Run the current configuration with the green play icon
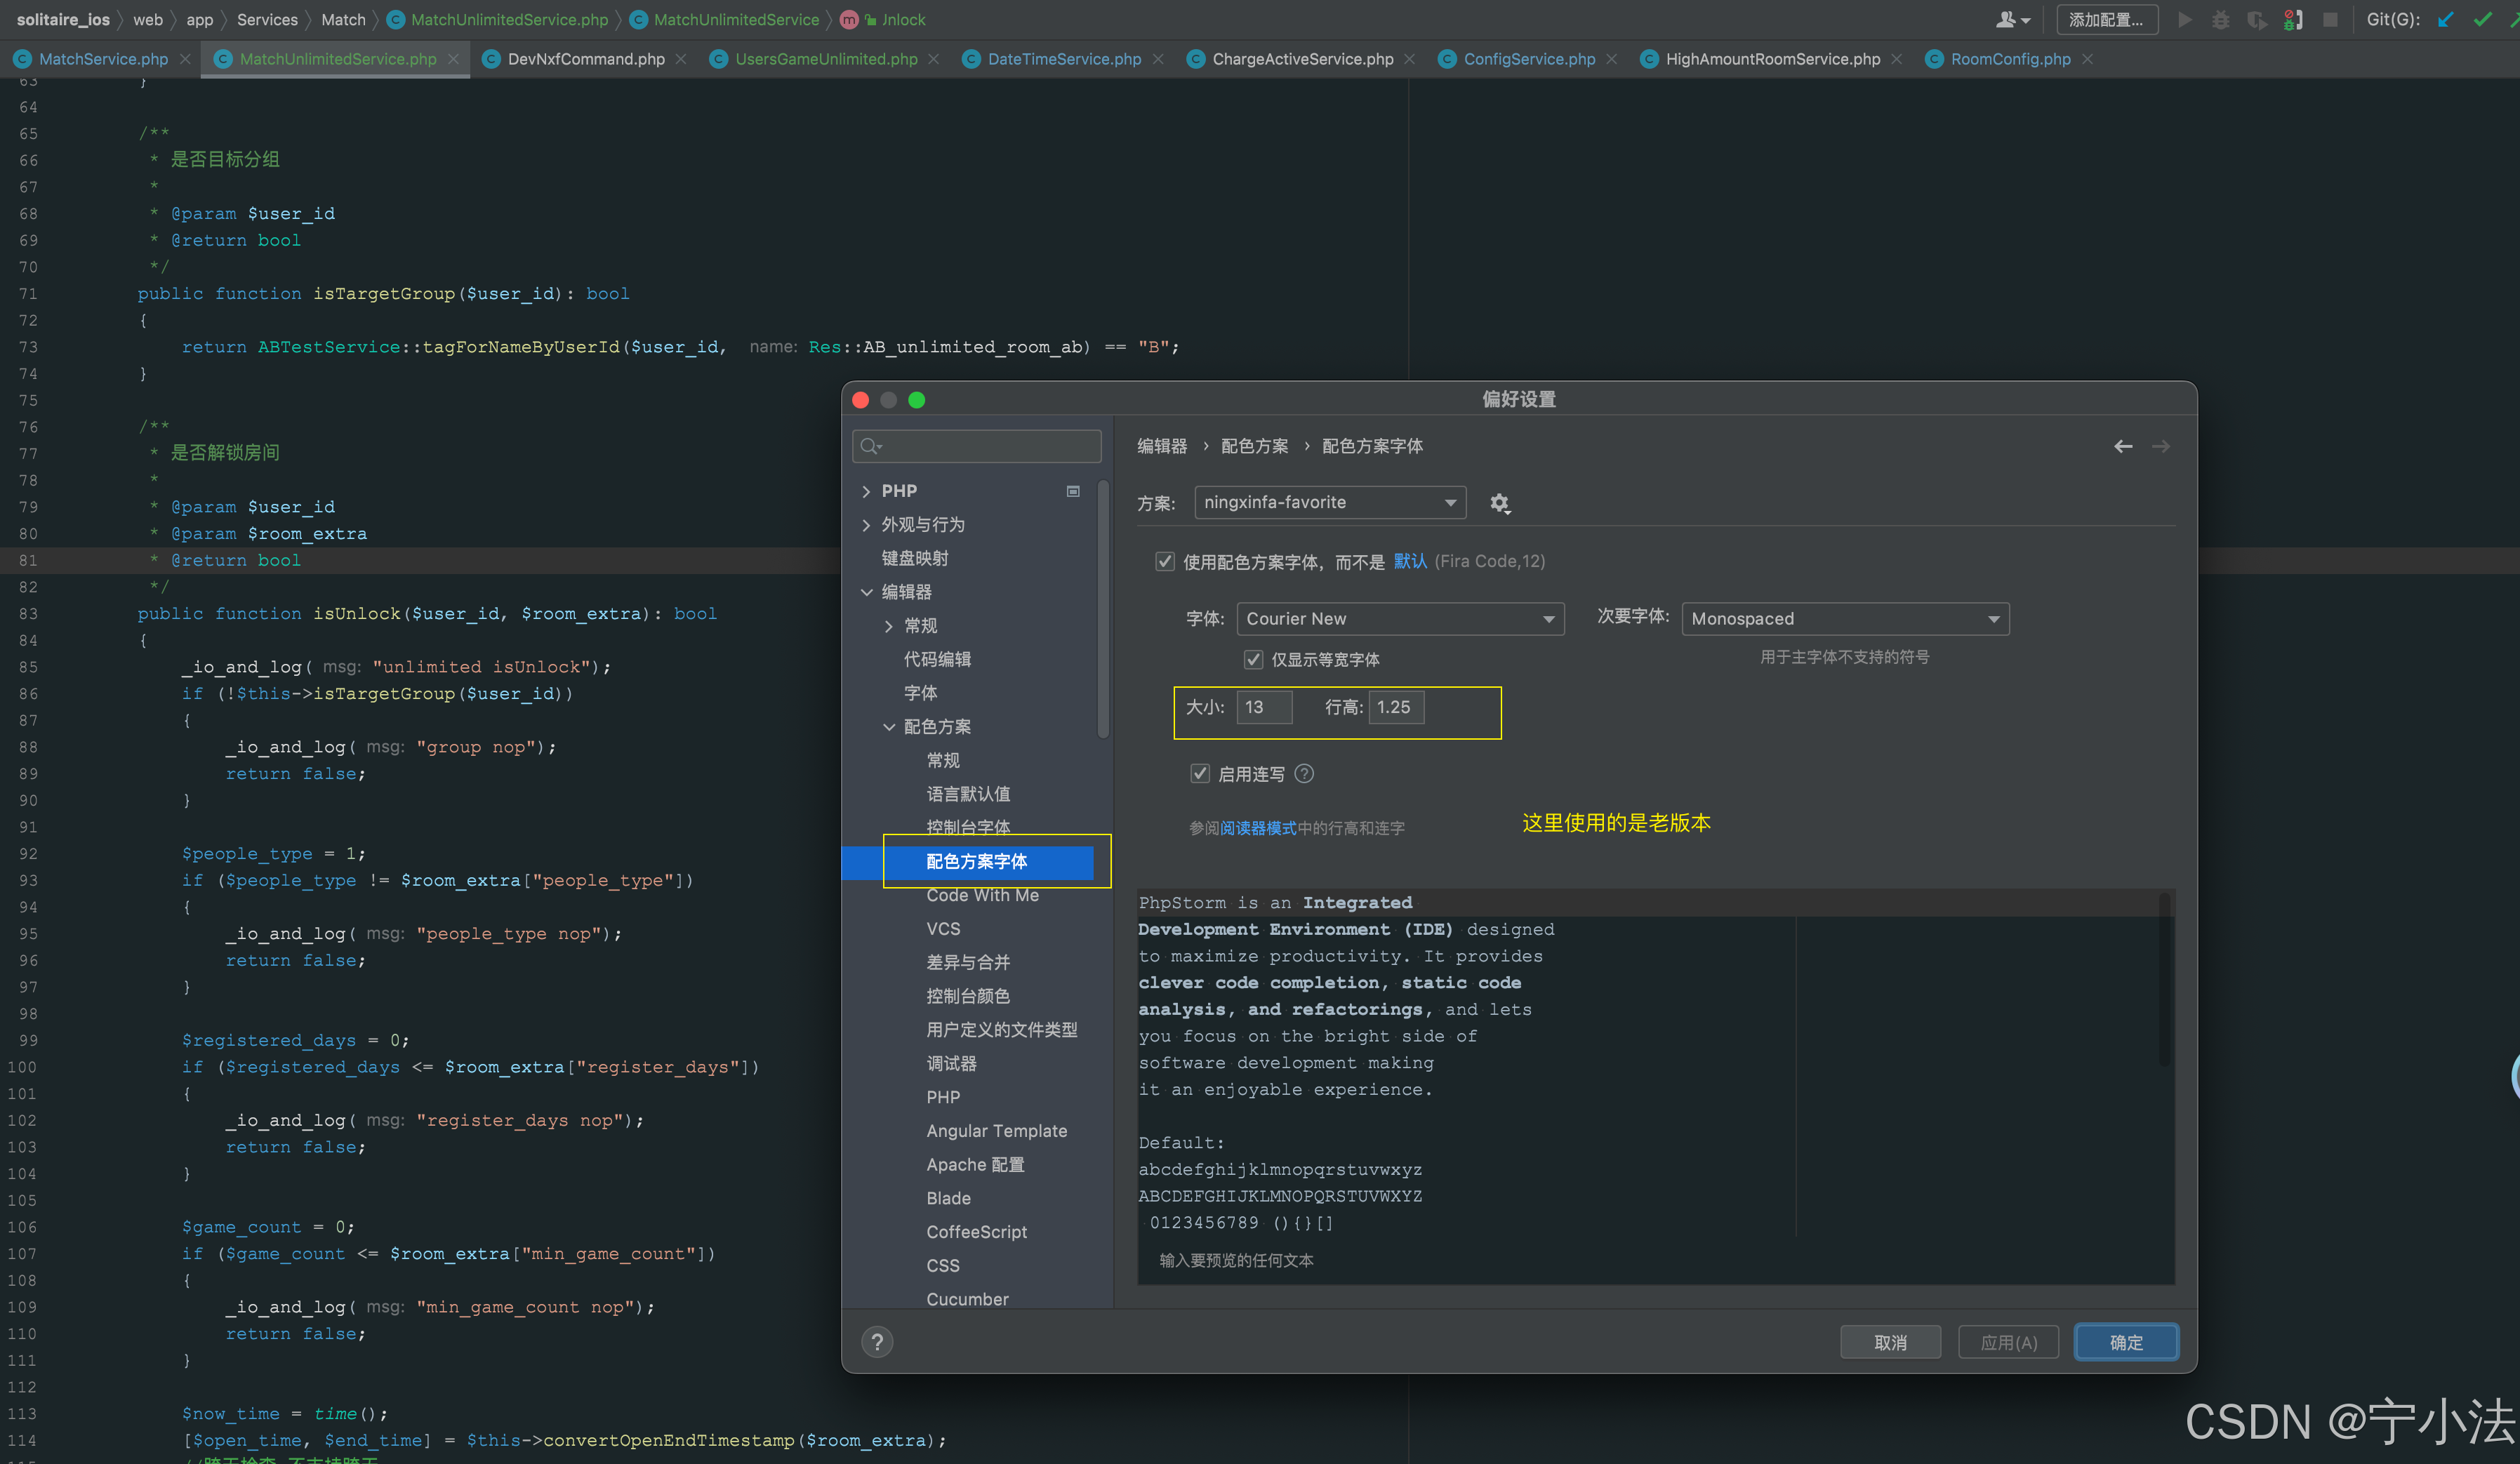This screenshot has width=2520, height=1464. 2185,19
